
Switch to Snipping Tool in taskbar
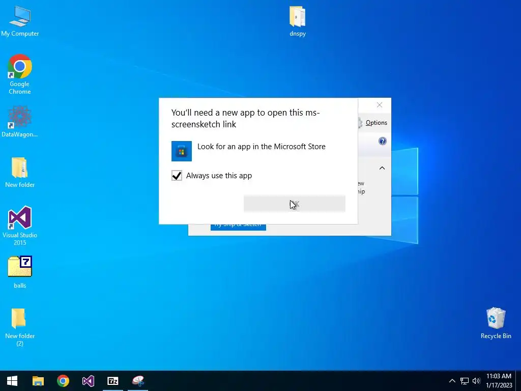pos(138,381)
